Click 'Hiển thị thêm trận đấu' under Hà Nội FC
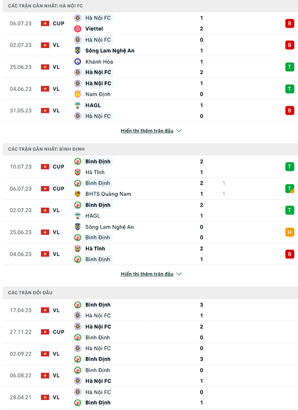298x410 pixels. click(147, 131)
